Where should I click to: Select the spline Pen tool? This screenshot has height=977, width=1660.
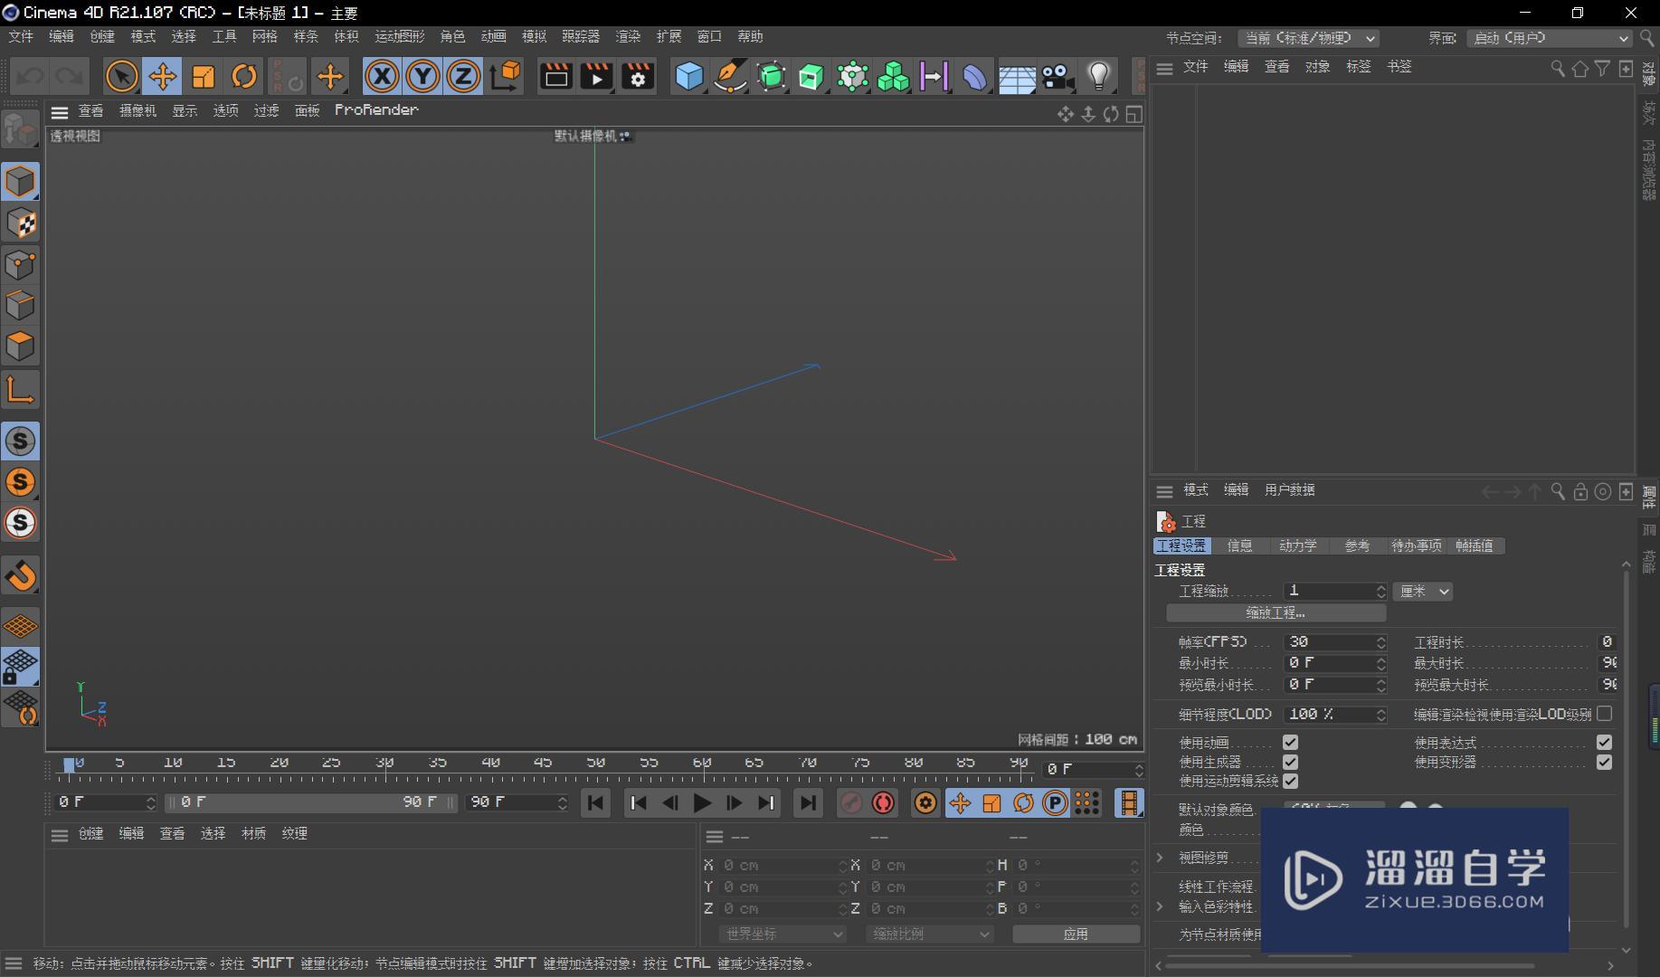730,77
